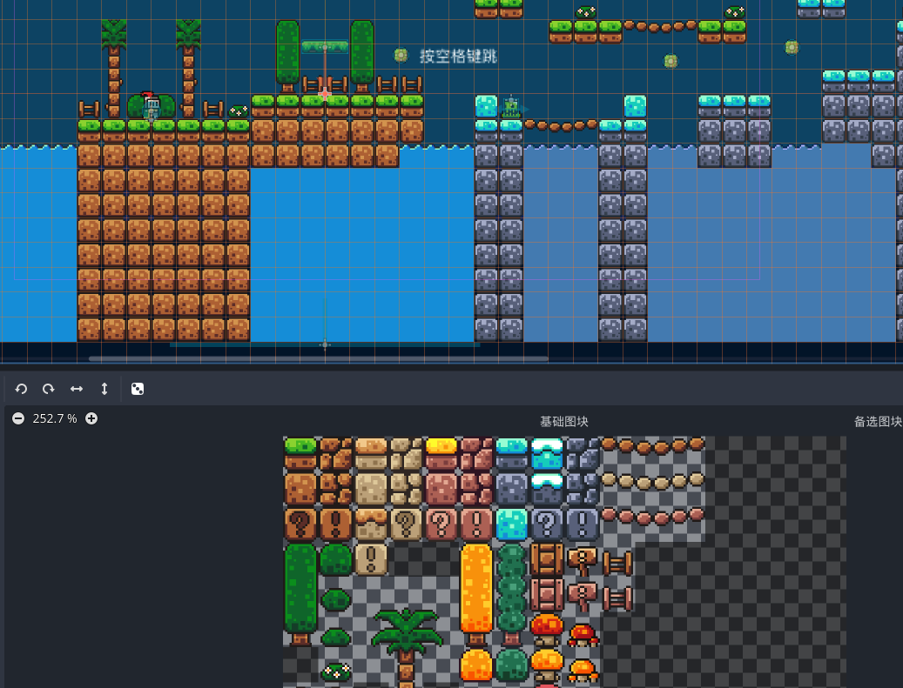Select the 按空格键跳 label in the scene
This screenshot has width=903, height=688.
click(458, 57)
